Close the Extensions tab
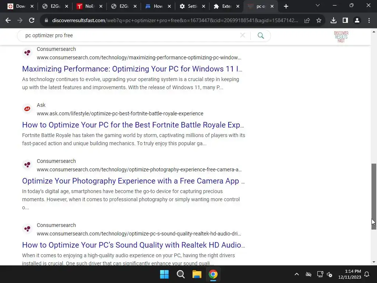The width and height of the screenshot is (377, 283). [238, 6]
